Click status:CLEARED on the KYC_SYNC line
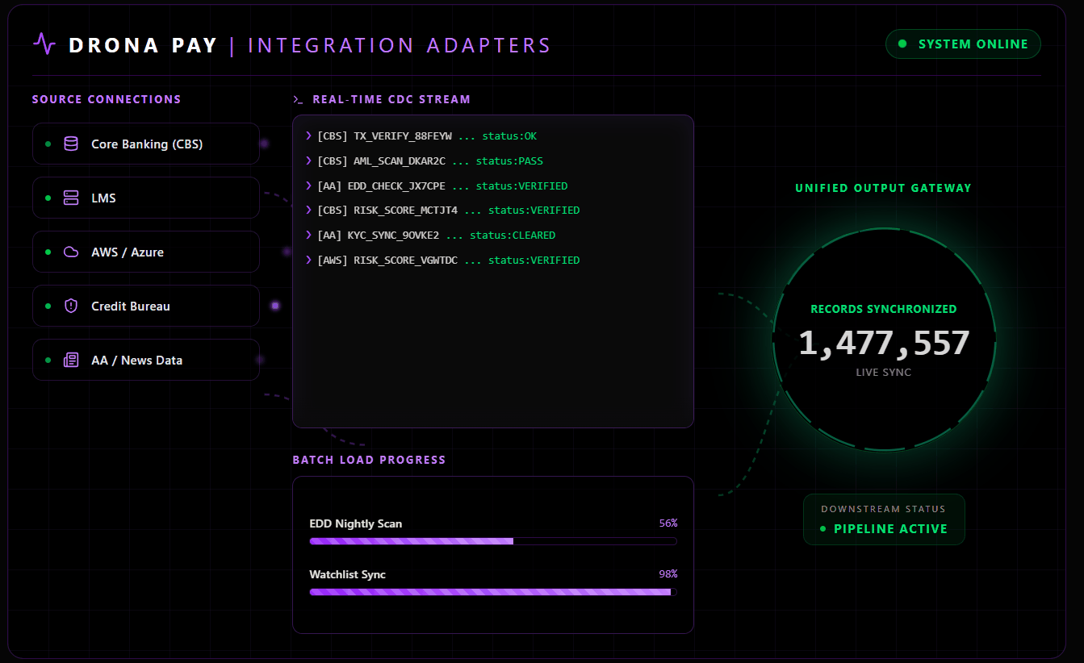This screenshot has height=663, width=1084. pyautogui.click(x=513, y=236)
